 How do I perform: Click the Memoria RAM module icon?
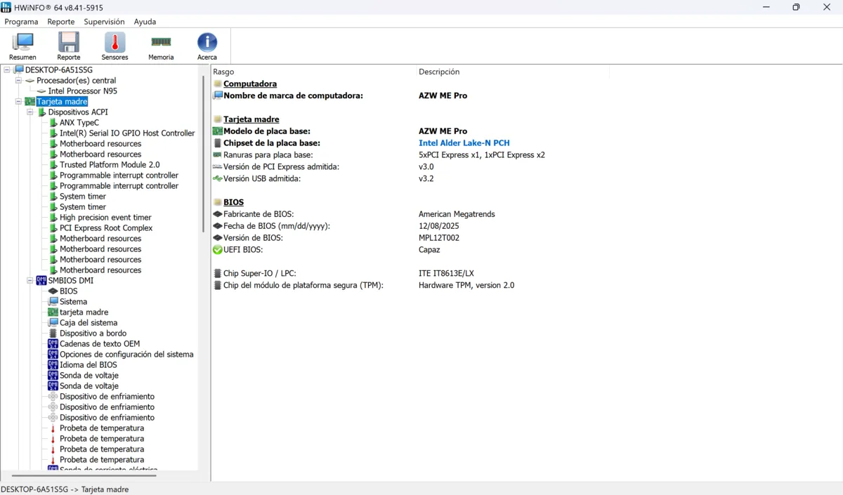(161, 46)
